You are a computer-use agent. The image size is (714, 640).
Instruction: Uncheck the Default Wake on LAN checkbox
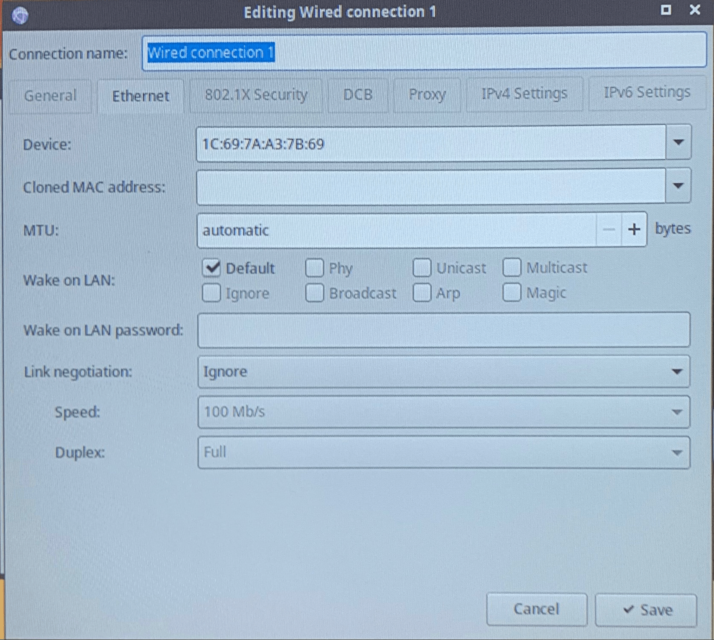tap(211, 268)
